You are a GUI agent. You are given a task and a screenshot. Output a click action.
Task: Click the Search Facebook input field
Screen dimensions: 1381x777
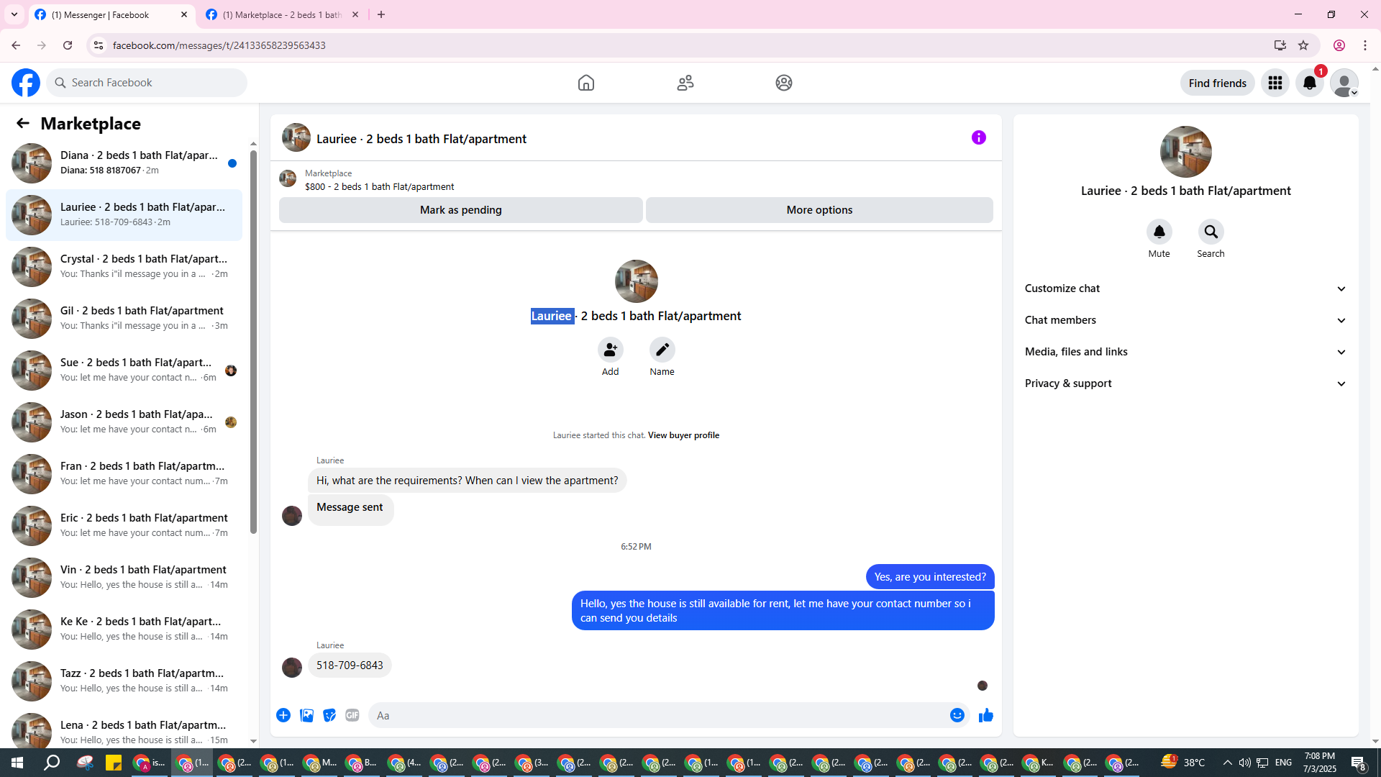(155, 83)
